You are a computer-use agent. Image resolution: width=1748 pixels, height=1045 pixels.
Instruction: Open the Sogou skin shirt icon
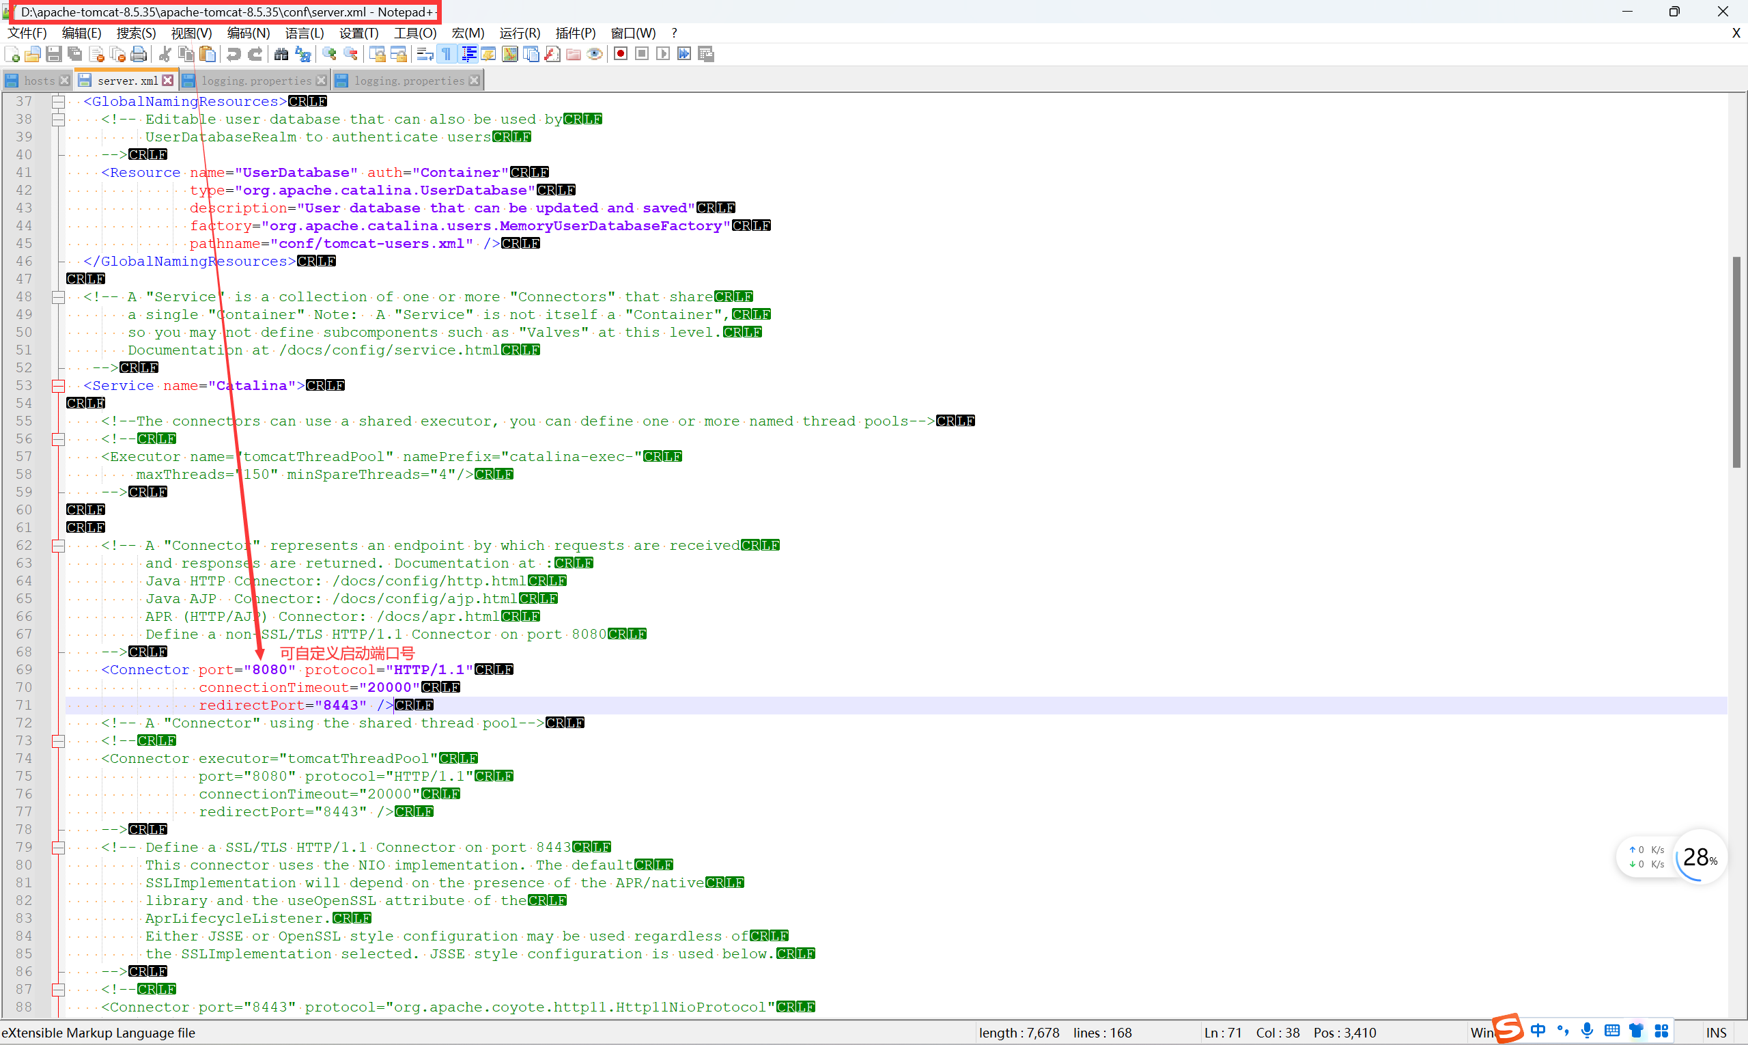(x=1636, y=1031)
